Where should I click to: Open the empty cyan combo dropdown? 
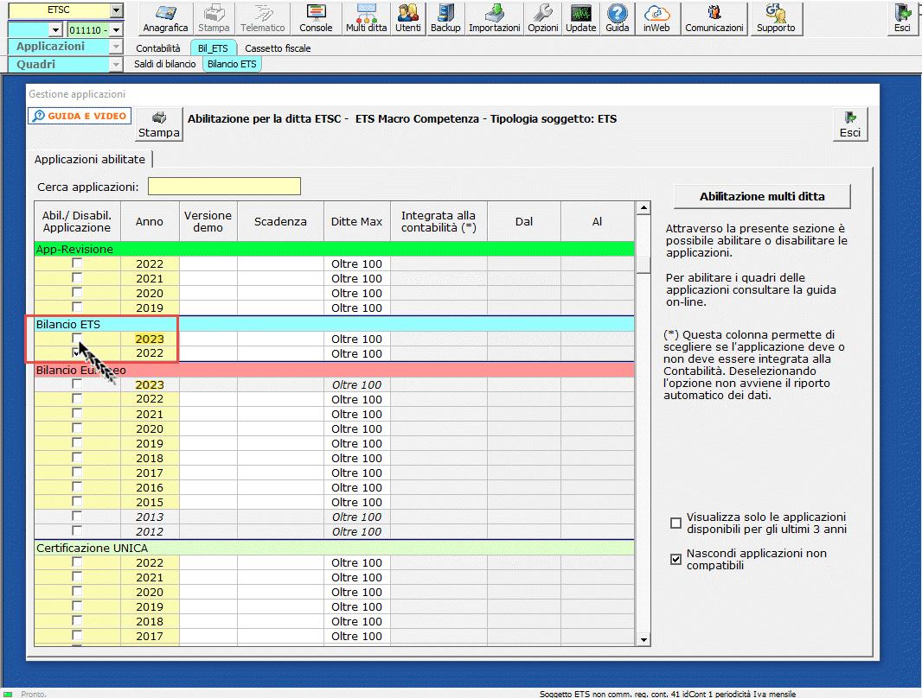pos(56,30)
